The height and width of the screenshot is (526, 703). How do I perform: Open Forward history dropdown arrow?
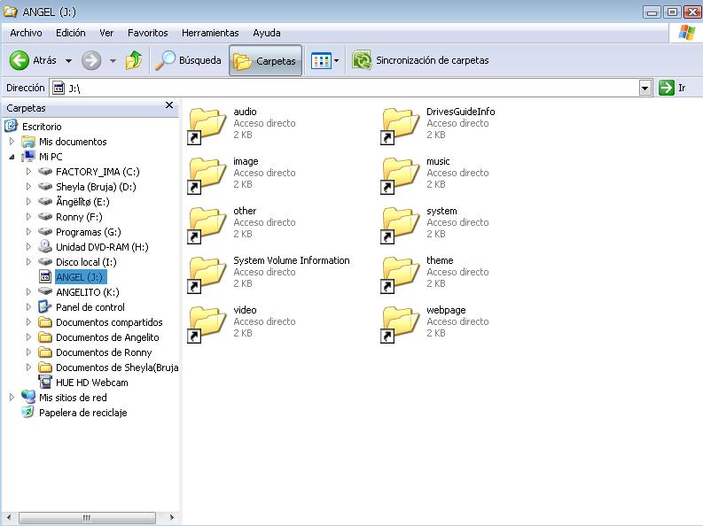(x=113, y=61)
